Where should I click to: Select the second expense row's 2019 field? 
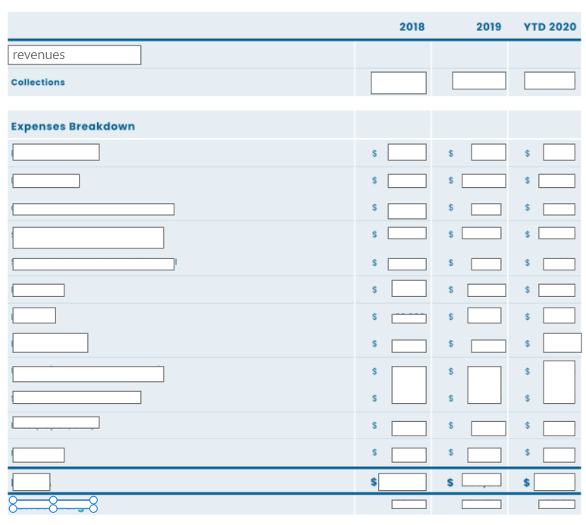pos(484,181)
